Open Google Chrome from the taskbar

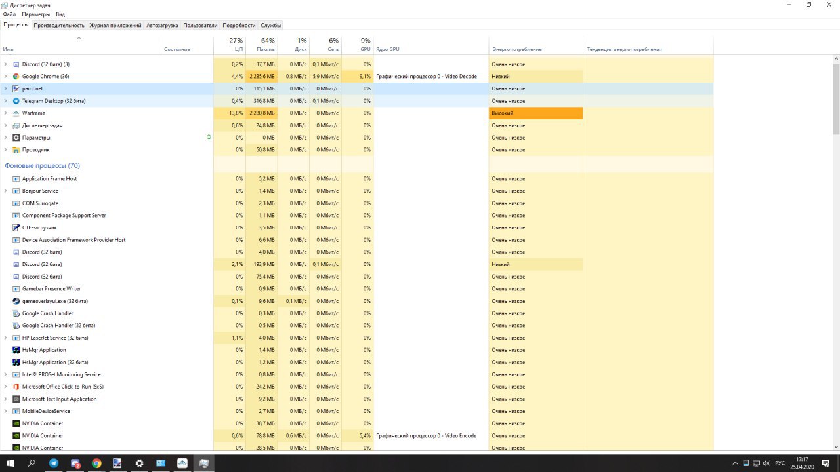96,463
